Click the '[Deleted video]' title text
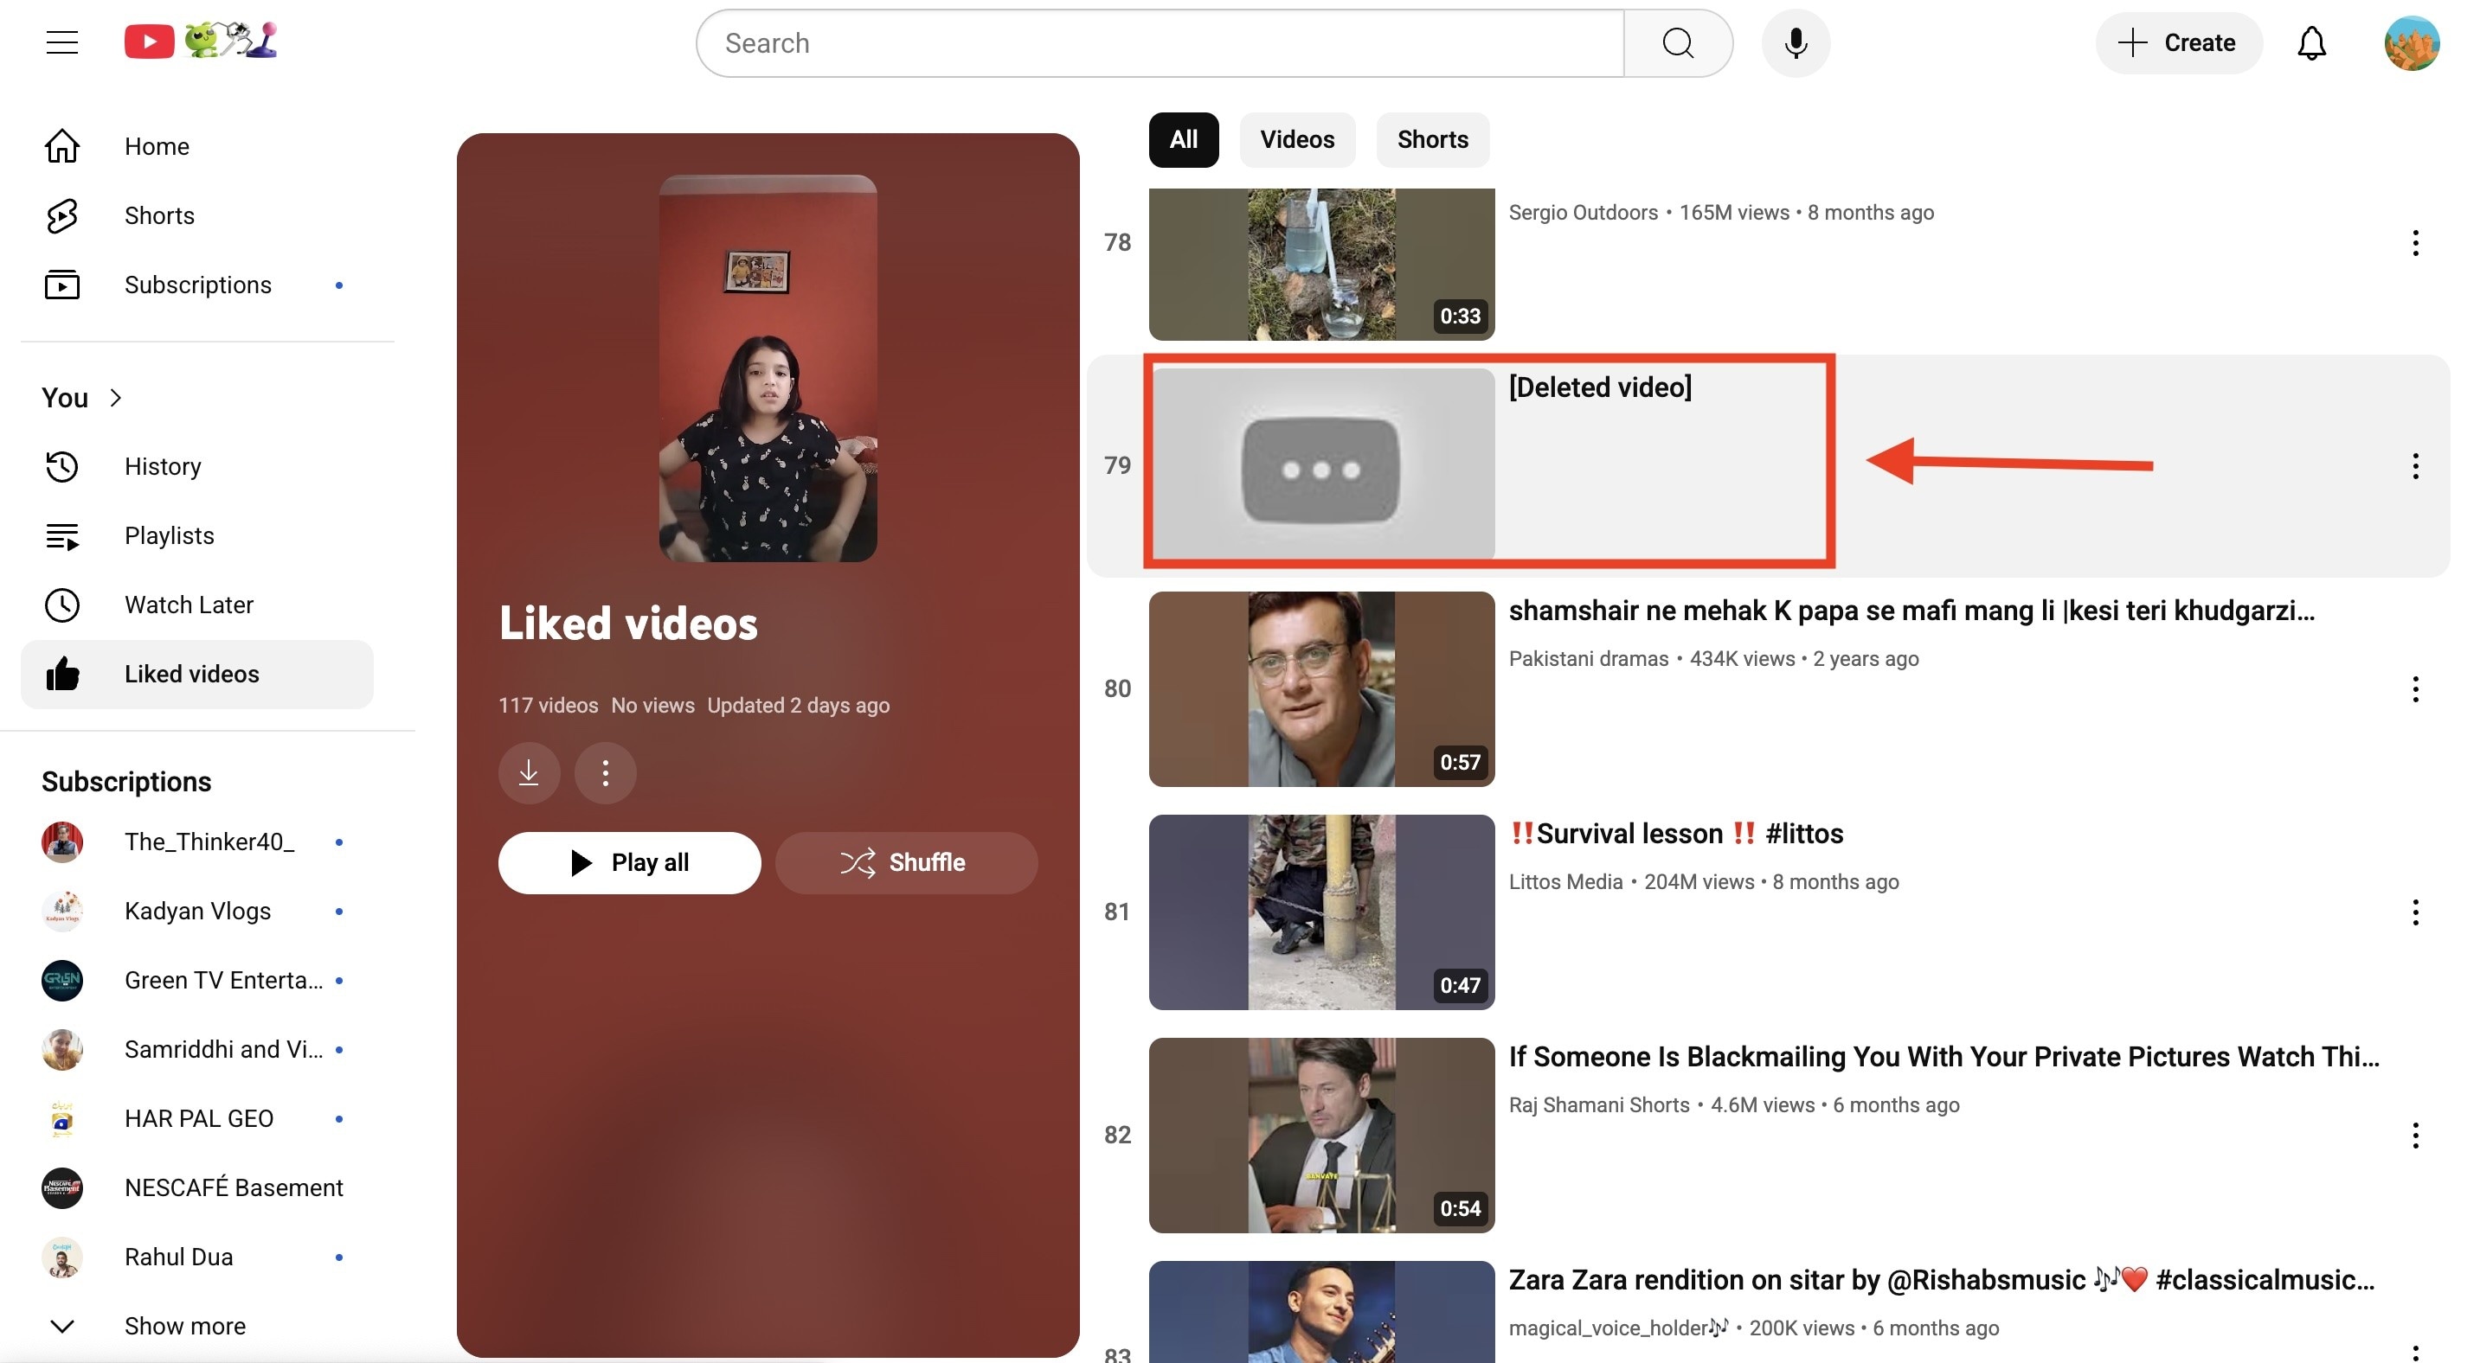This screenshot has height=1363, width=2480. (x=1600, y=387)
